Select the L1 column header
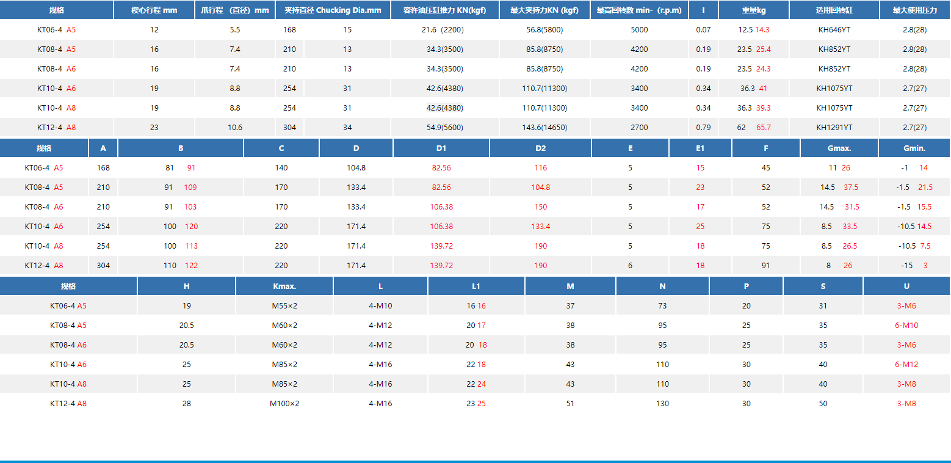 click(476, 286)
